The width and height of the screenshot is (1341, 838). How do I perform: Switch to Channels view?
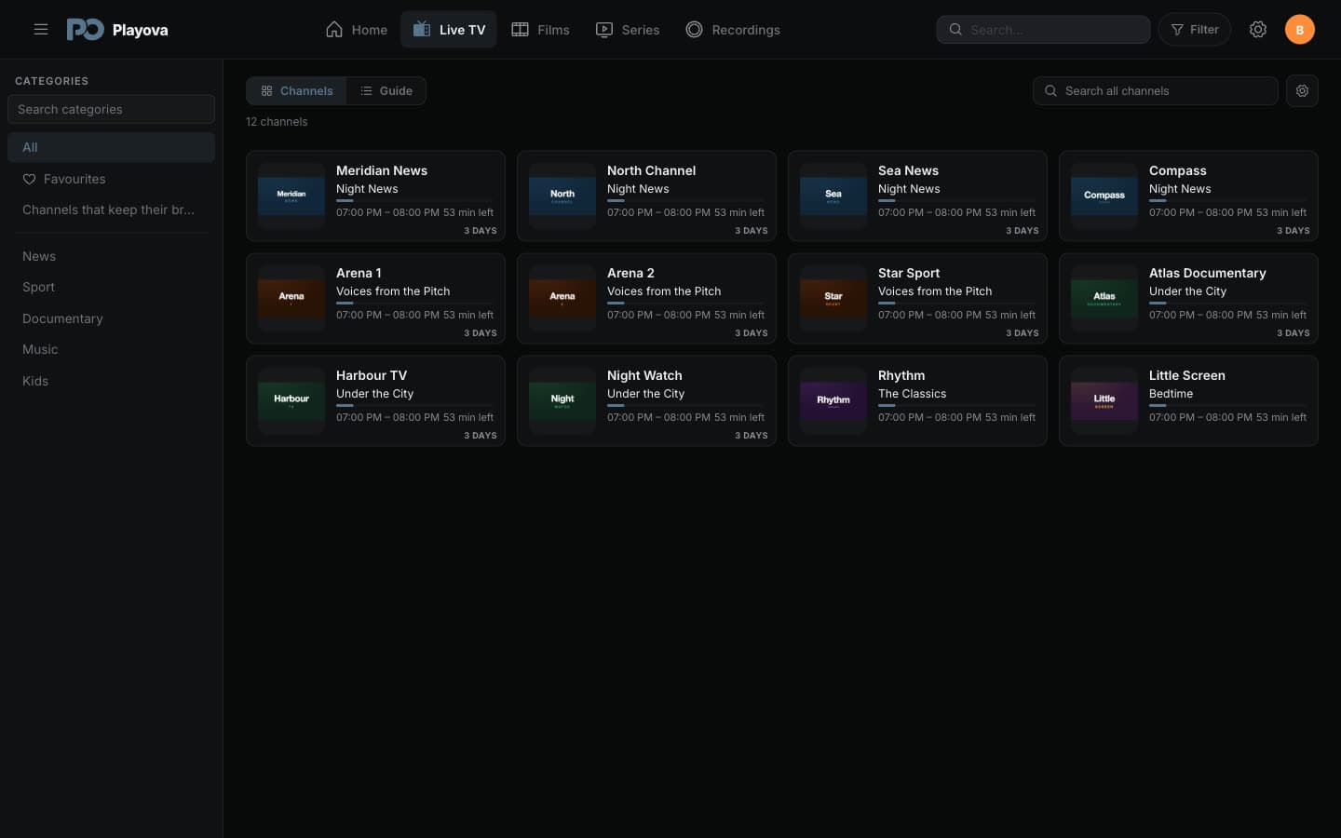pos(297,91)
